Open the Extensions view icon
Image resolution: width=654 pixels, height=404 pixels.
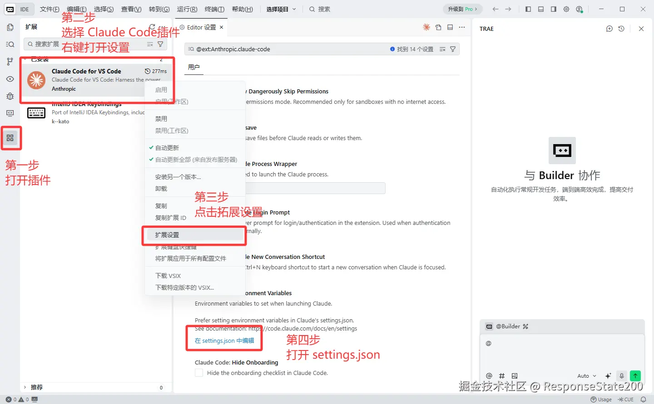[x=10, y=138]
